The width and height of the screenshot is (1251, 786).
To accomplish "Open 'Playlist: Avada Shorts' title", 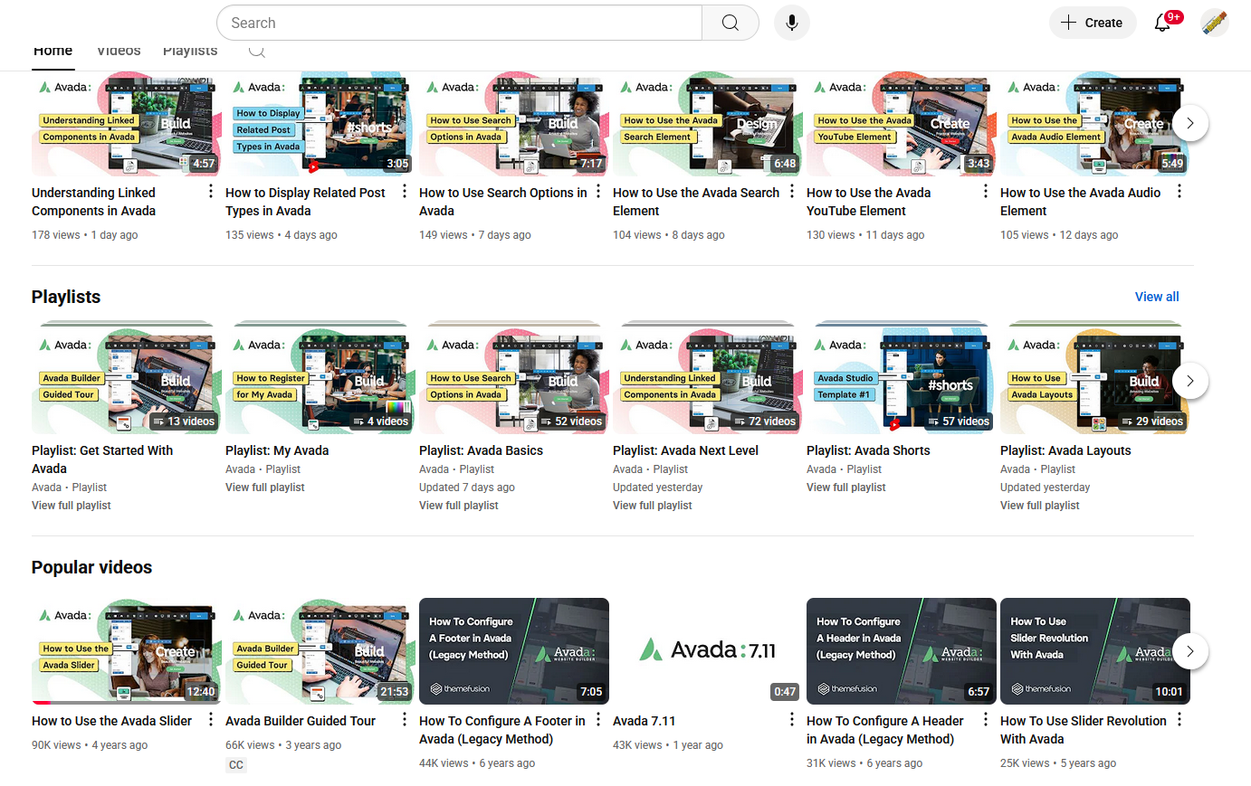I will click(x=868, y=450).
